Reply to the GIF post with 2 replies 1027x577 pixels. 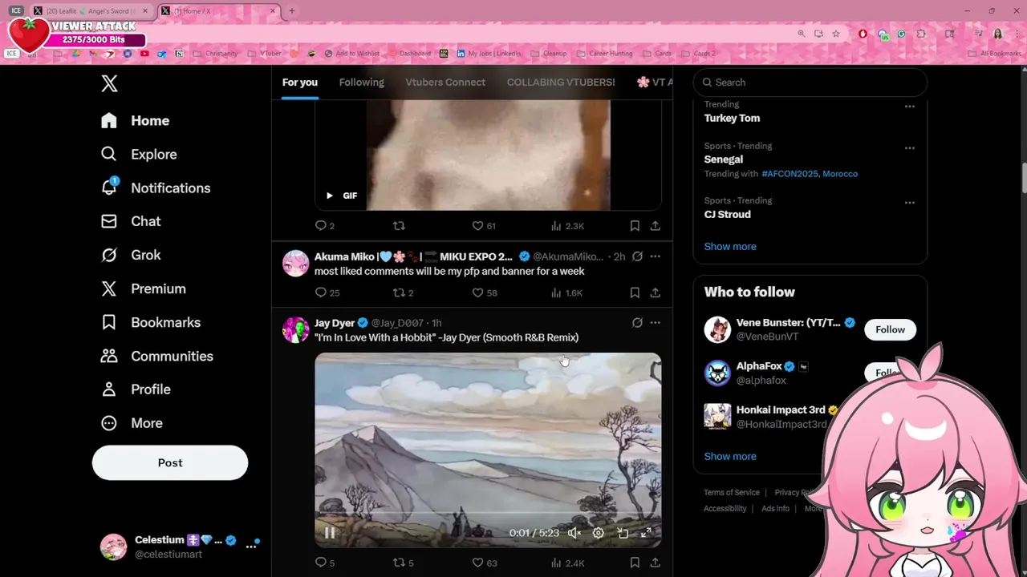click(324, 226)
